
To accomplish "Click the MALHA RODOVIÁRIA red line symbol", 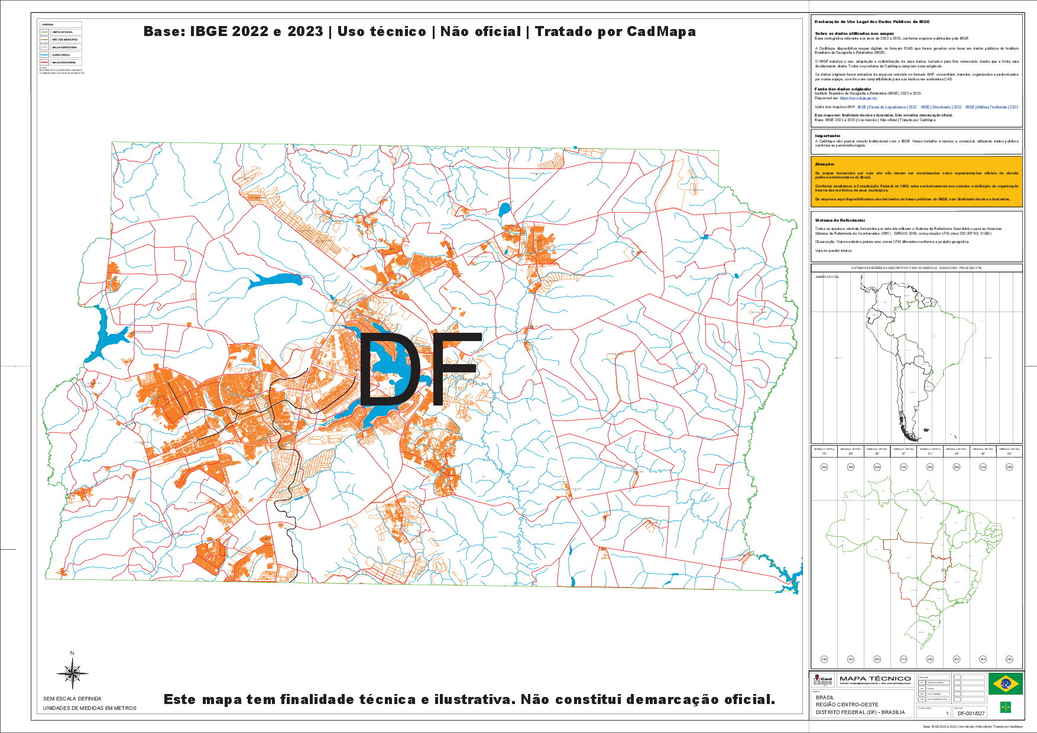I will point(44,62).
